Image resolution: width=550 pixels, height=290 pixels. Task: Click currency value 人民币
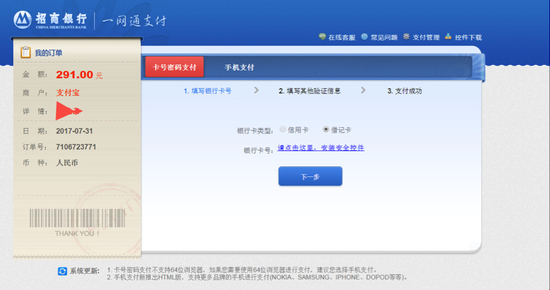(67, 163)
